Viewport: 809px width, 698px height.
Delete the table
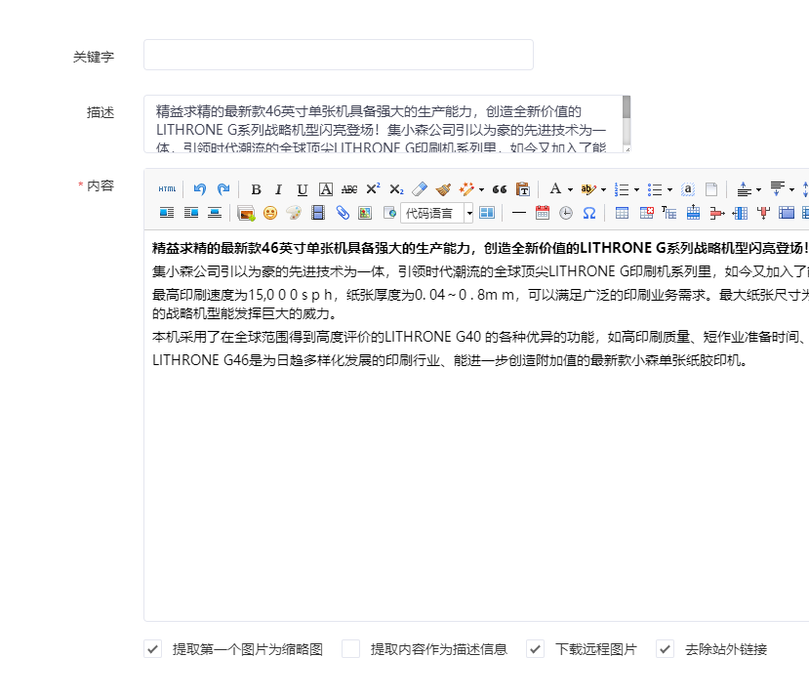pyautogui.click(x=646, y=213)
